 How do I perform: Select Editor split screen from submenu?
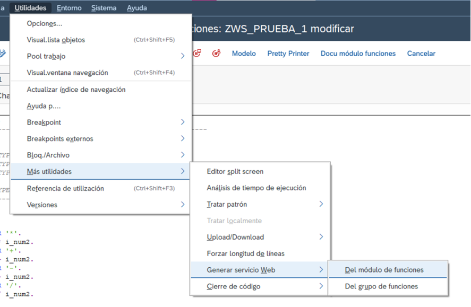coord(234,172)
